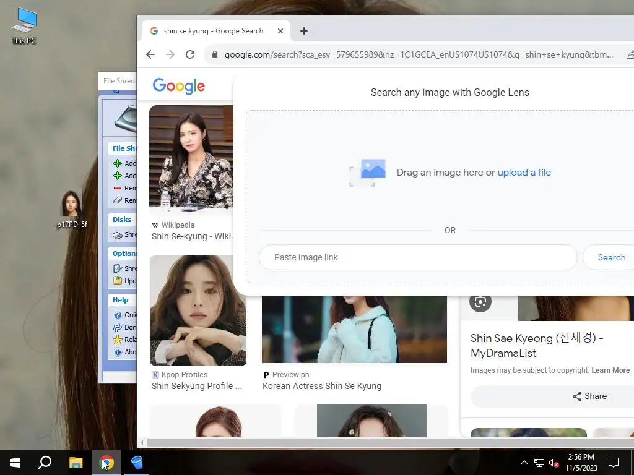
Task: Click the padlock site info icon
Action: [x=215, y=54]
